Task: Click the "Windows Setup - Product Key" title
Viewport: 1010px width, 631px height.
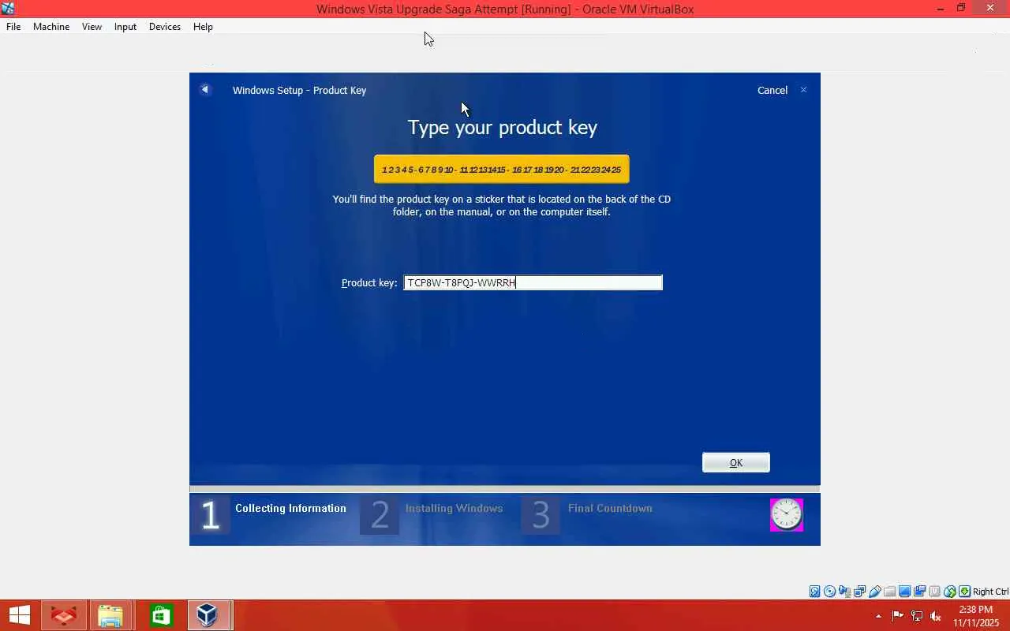Action: pos(299,90)
